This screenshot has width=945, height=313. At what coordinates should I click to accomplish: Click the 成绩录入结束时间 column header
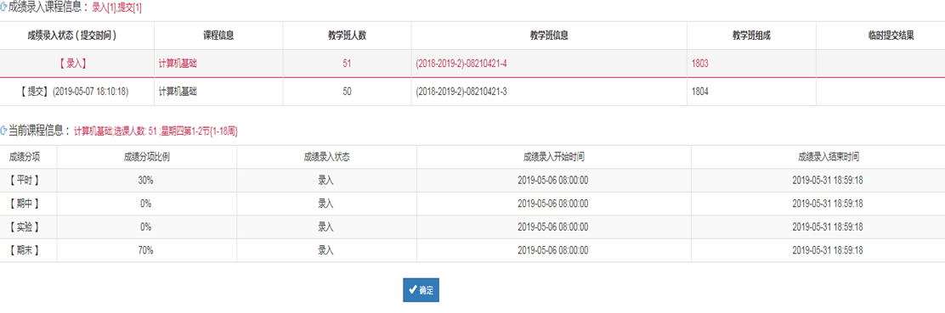pos(828,158)
